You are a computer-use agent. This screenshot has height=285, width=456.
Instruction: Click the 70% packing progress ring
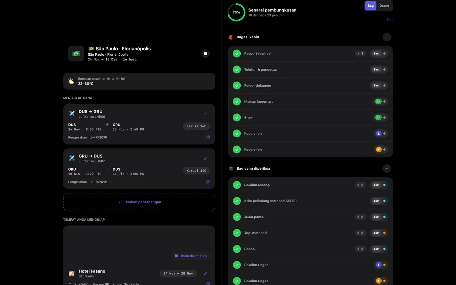point(236,12)
